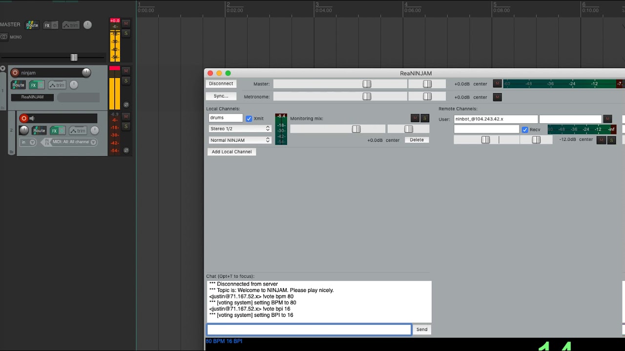625x351 pixels.
Task: Open the track 2 input FX button
Action: click(47, 142)
